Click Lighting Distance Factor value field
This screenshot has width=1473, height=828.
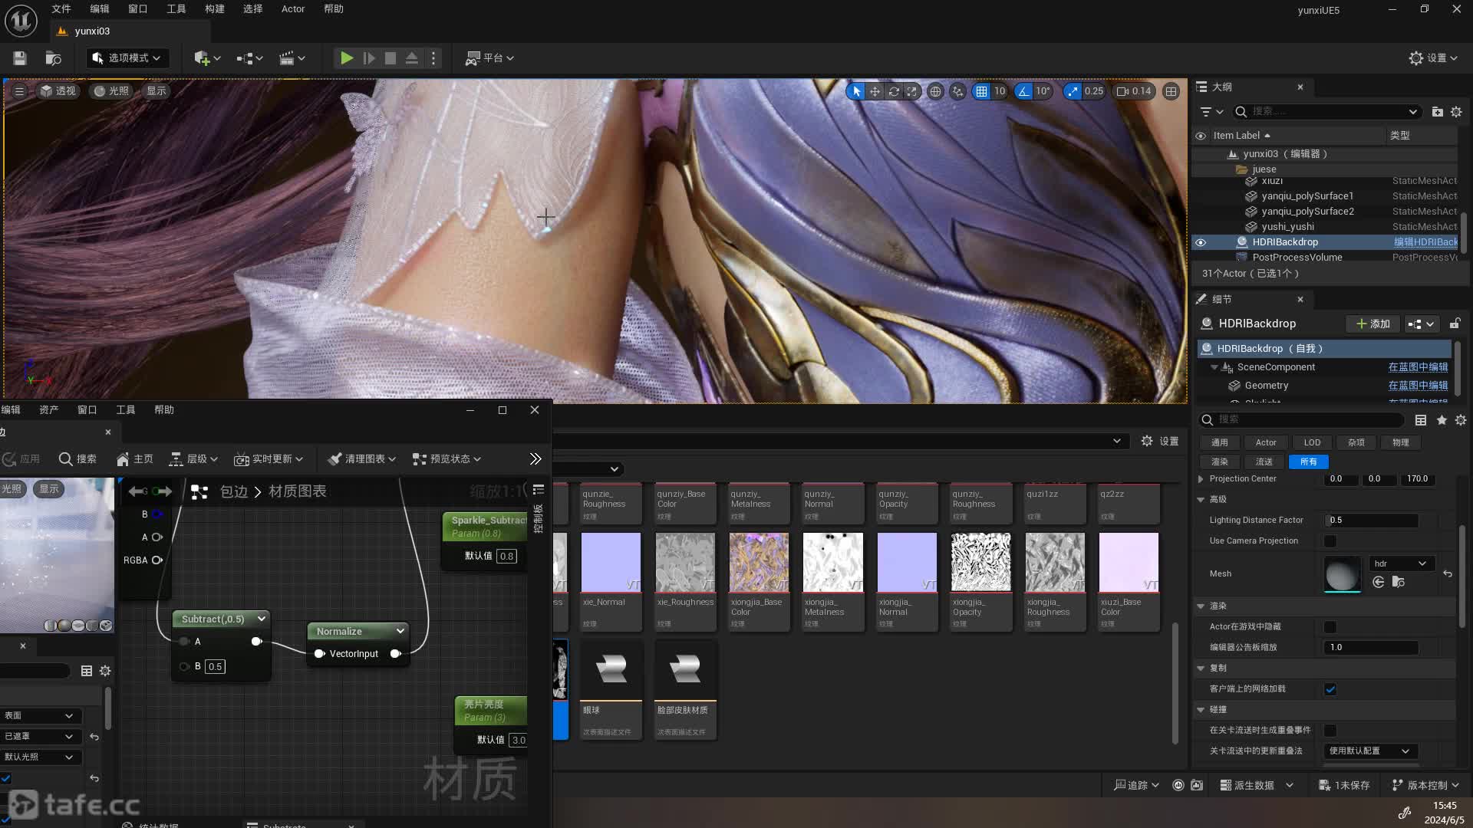(1371, 521)
